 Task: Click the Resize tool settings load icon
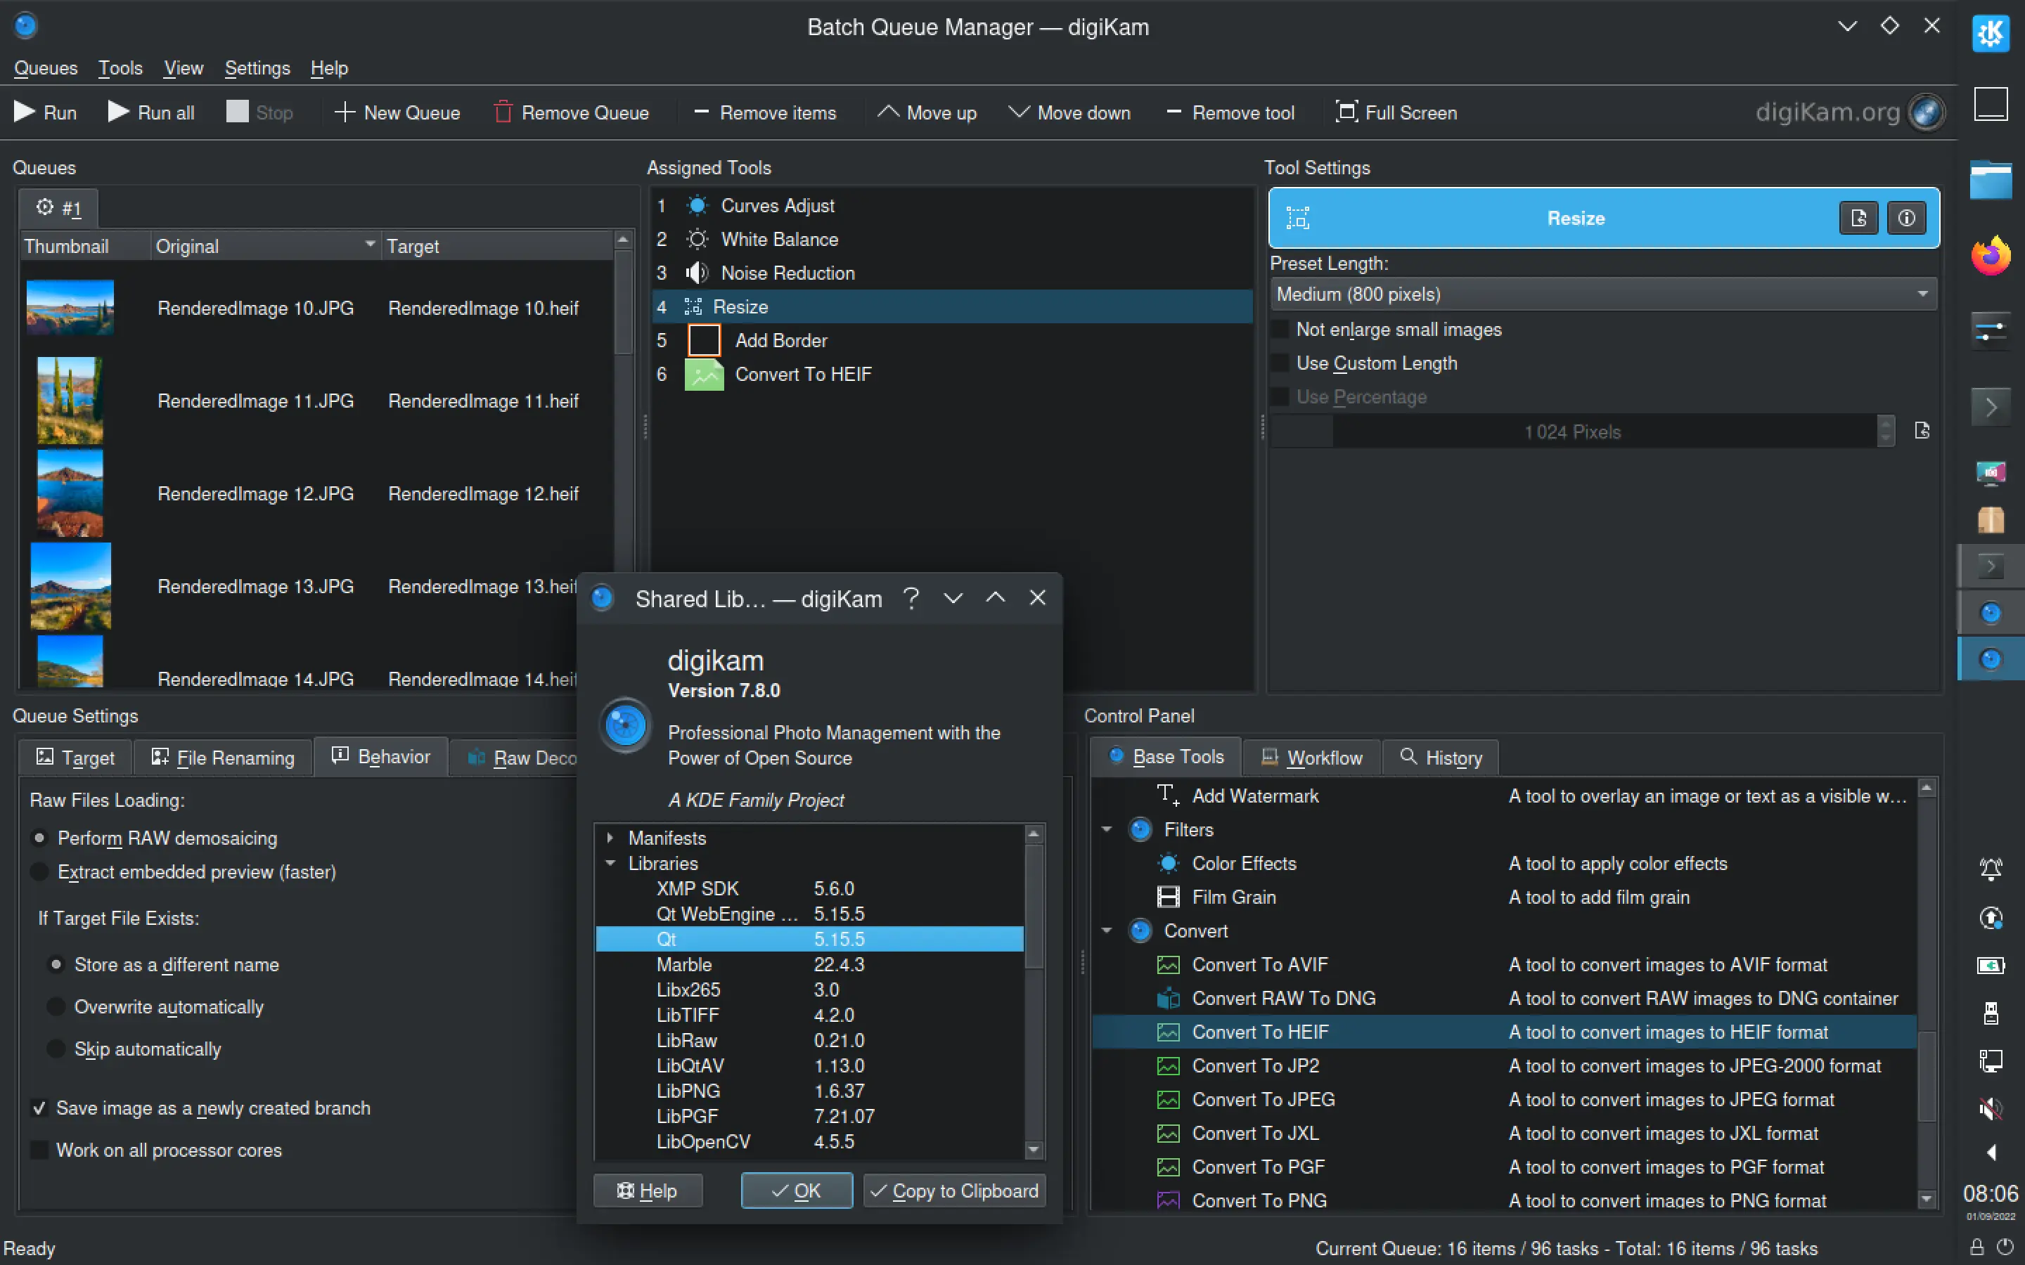(x=1858, y=218)
